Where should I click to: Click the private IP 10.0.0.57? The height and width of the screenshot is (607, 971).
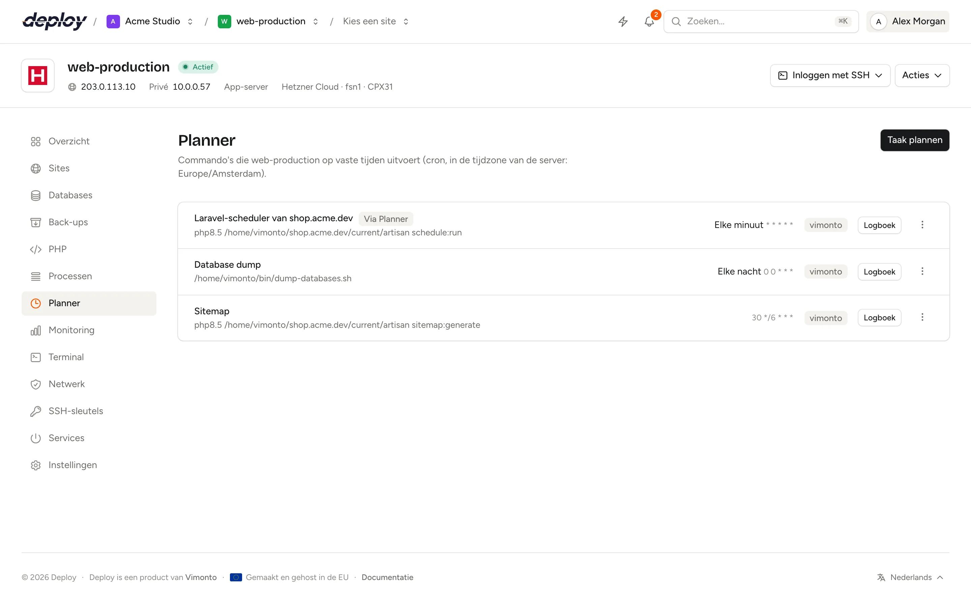[x=192, y=87]
